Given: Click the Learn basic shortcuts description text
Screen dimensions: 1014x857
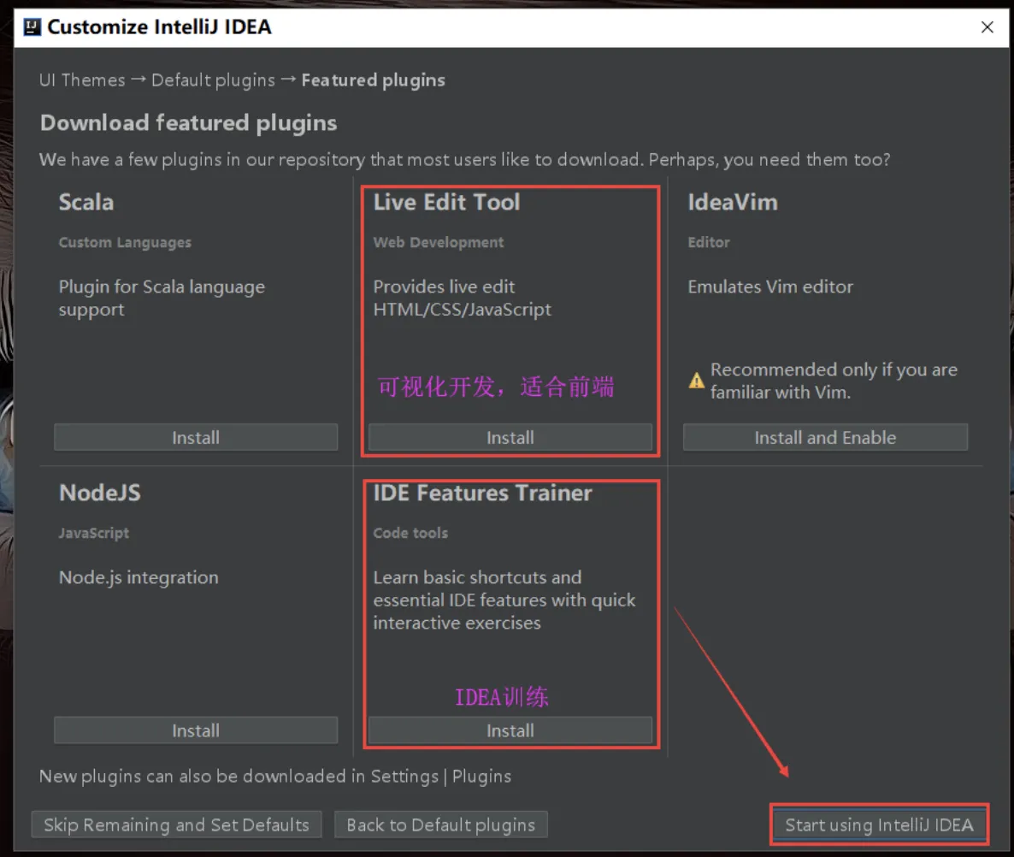Looking at the screenshot, I should (x=504, y=600).
